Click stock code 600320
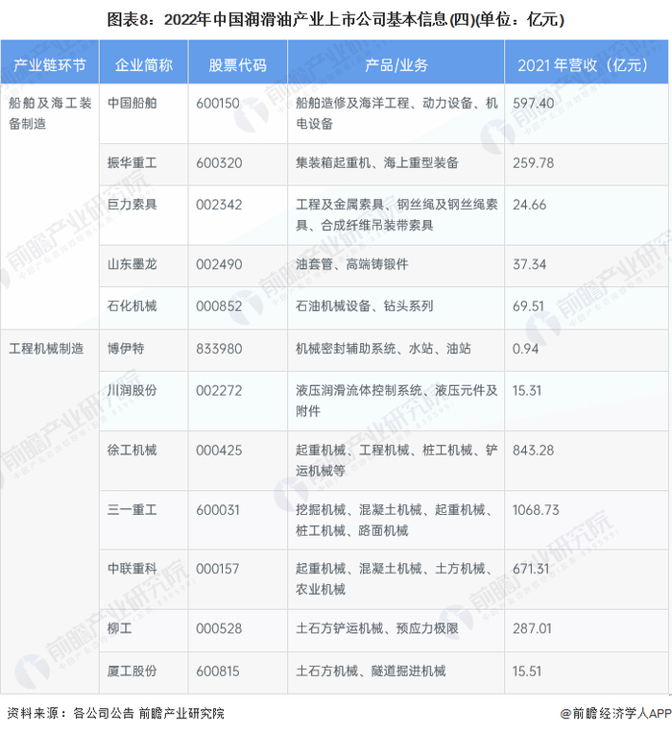The width and height of the screenshot is (672, 733). pyautogui.click(x=219, y=163)
